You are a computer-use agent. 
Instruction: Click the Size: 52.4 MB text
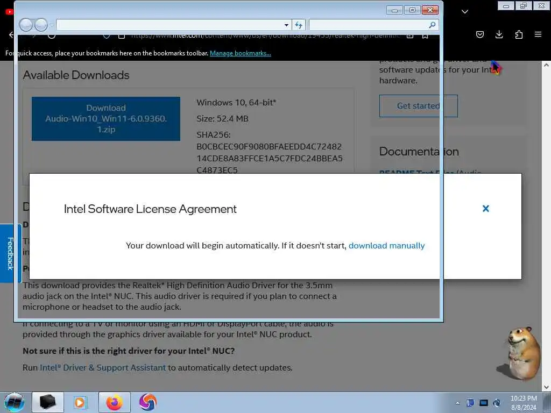(222, 119)
